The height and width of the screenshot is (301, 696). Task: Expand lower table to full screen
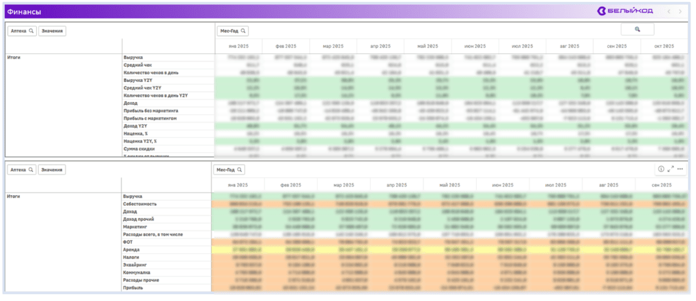coord(670,169)
